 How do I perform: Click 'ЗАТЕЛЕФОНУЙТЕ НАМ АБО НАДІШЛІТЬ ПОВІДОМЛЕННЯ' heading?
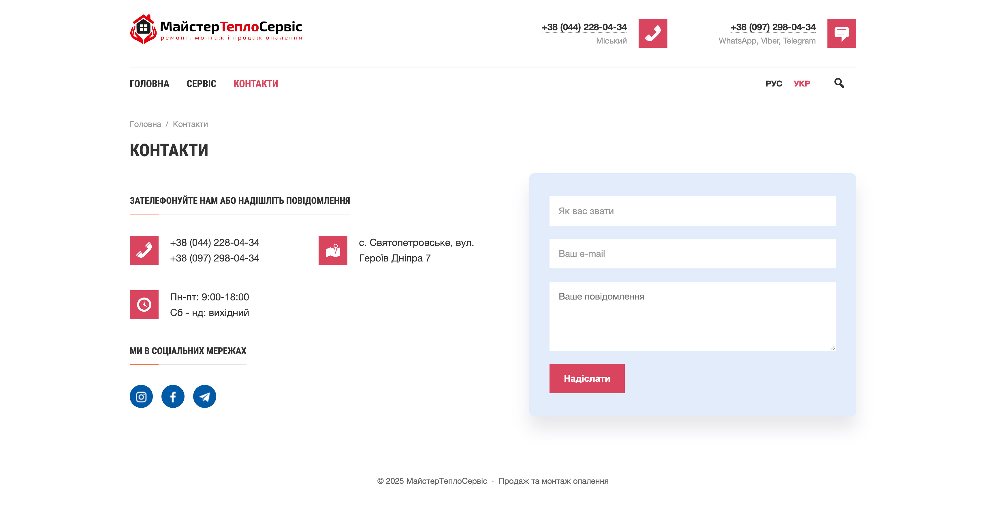pyautogui.click(x=240, y=201)
